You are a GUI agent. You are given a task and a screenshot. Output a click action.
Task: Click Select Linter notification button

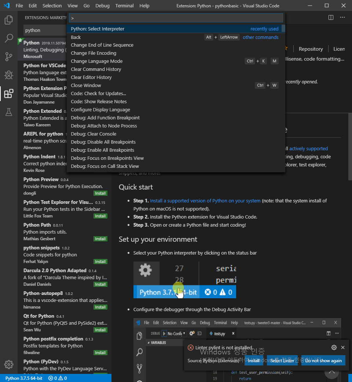[282, 361]
